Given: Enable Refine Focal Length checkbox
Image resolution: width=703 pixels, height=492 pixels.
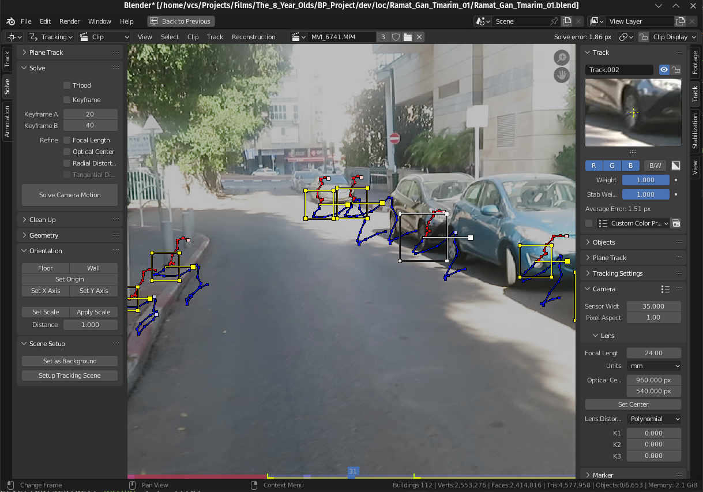Looking at the screenshot, I should (x=67, y=140).
